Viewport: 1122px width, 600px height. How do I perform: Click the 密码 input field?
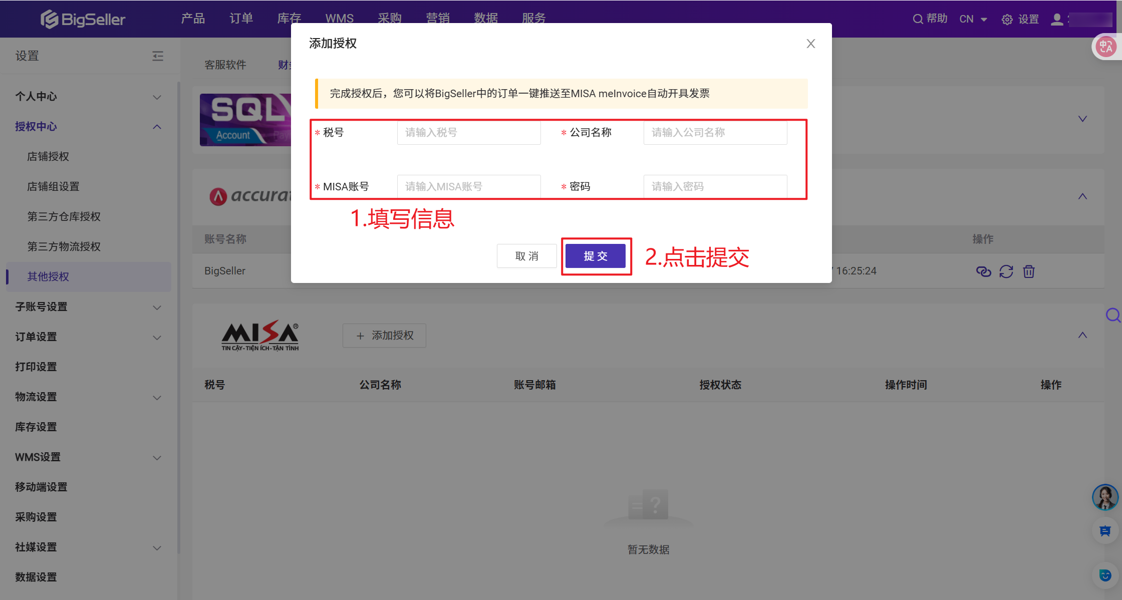click(715, 186)
